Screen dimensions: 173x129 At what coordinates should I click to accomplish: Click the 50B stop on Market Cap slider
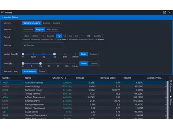click(x=65, y=54)
